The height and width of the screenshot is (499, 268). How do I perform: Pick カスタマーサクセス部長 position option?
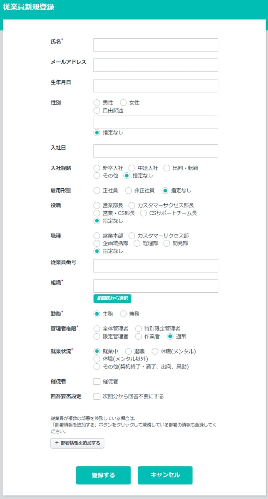(132, 205)
